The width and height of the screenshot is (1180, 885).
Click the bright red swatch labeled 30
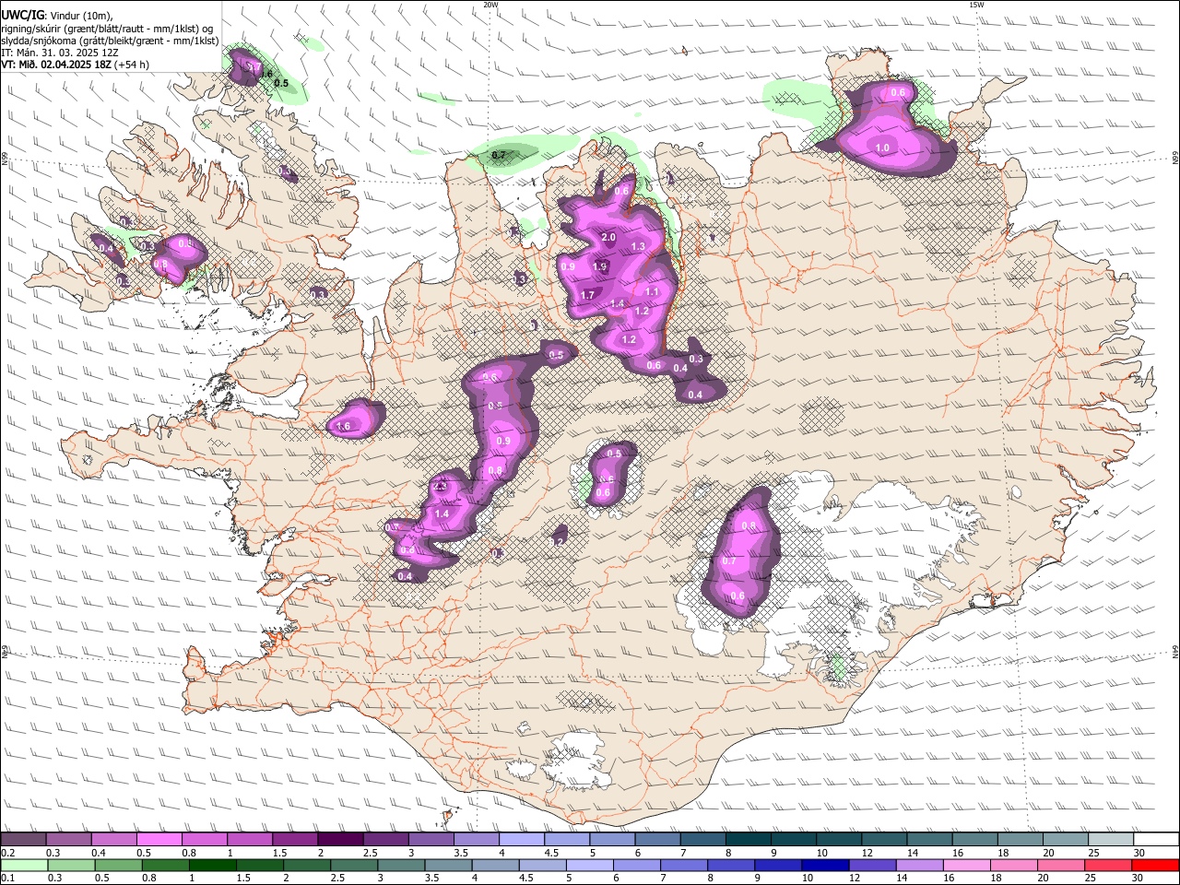tap(1155, 865)
